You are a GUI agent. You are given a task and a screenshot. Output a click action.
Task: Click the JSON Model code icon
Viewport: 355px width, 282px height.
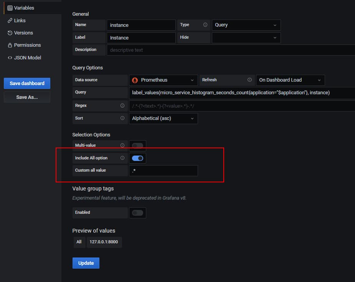(x=10, y=57)
